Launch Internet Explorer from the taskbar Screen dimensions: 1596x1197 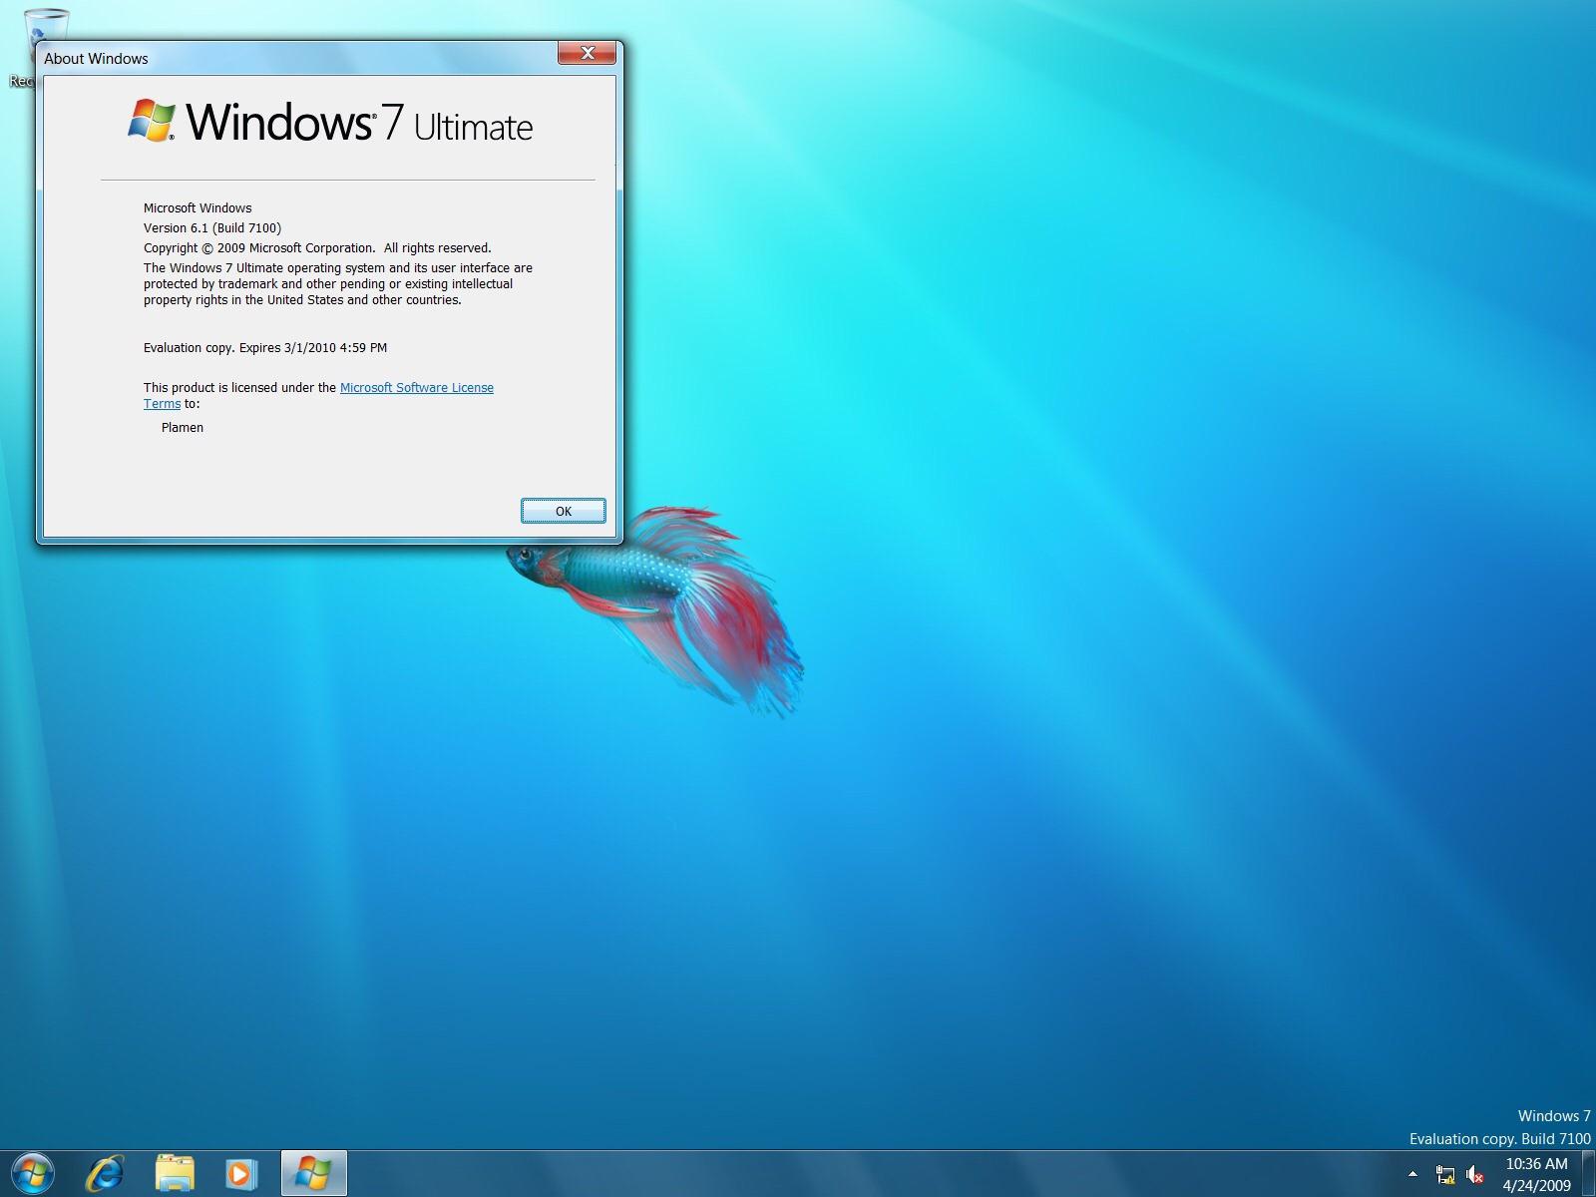(x=105, y=1173)
